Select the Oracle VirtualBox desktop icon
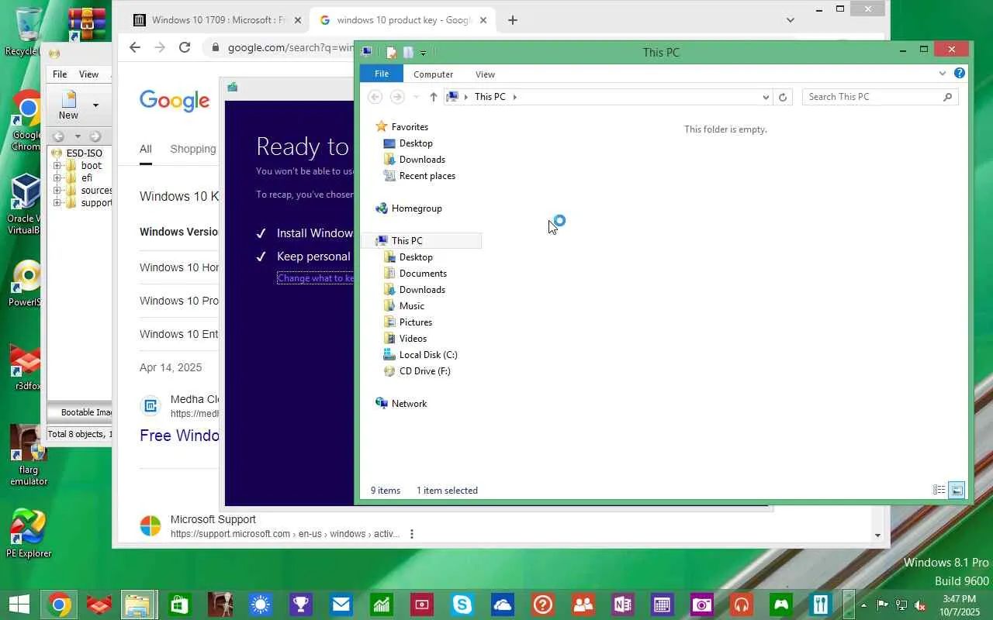 click(x=25, y=204)
